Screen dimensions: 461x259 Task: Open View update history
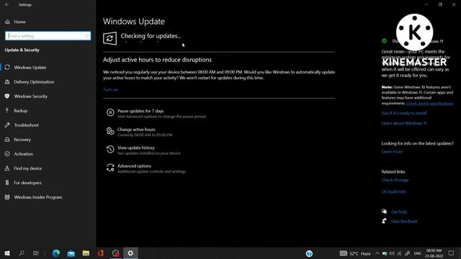coord(136,147)
